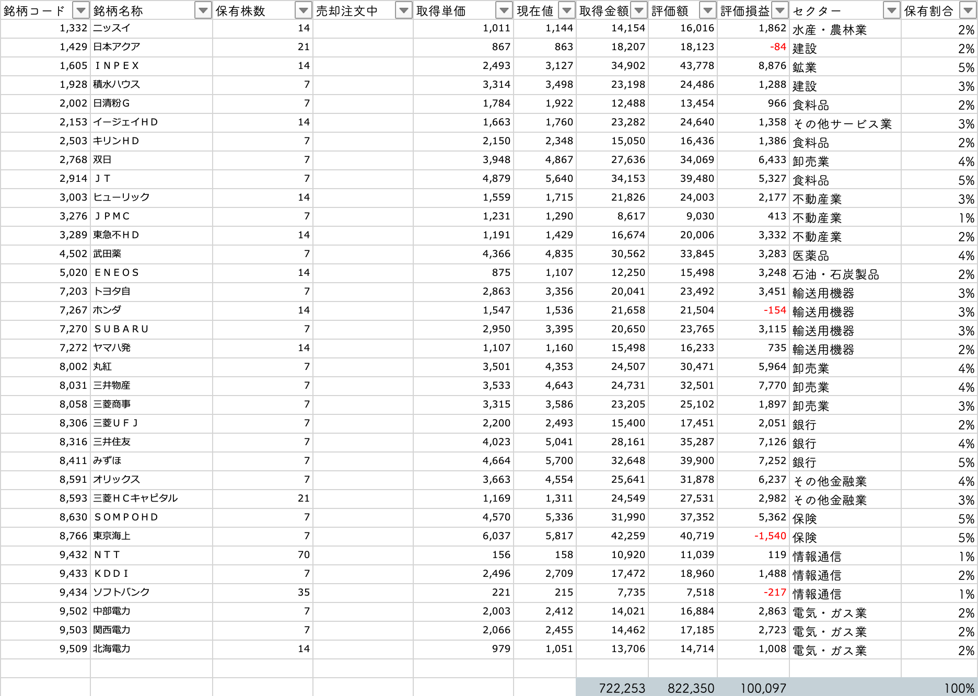This screenshot has width=978, height=696.
Task: Open the 評価損益 filter dropdown
Action: pos(779,10)
